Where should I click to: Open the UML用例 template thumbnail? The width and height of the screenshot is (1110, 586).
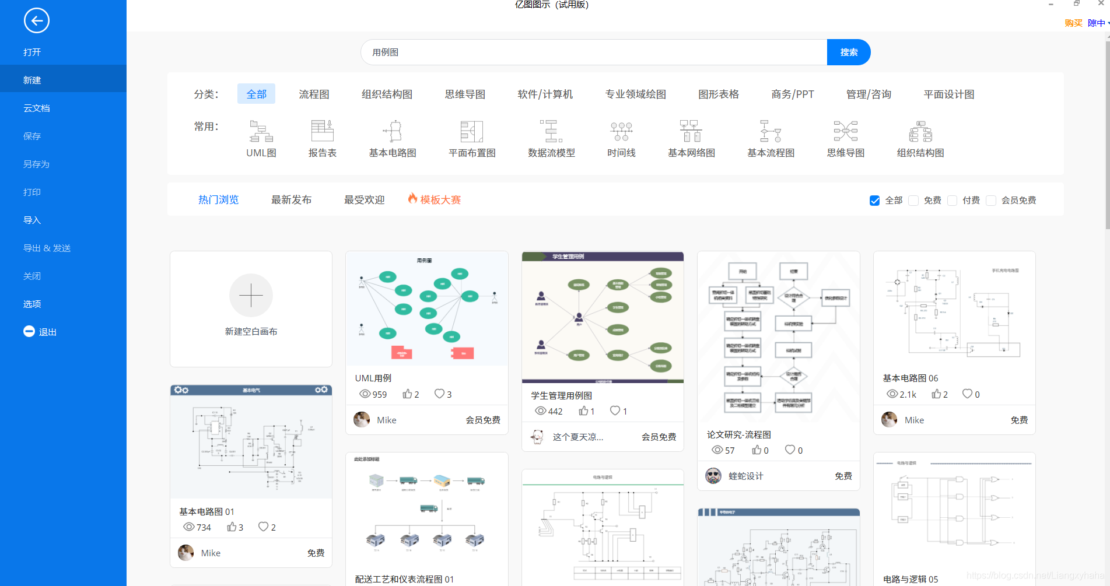coord(427,308)
